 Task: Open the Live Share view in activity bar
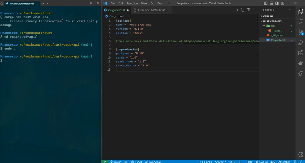(301, 73)
